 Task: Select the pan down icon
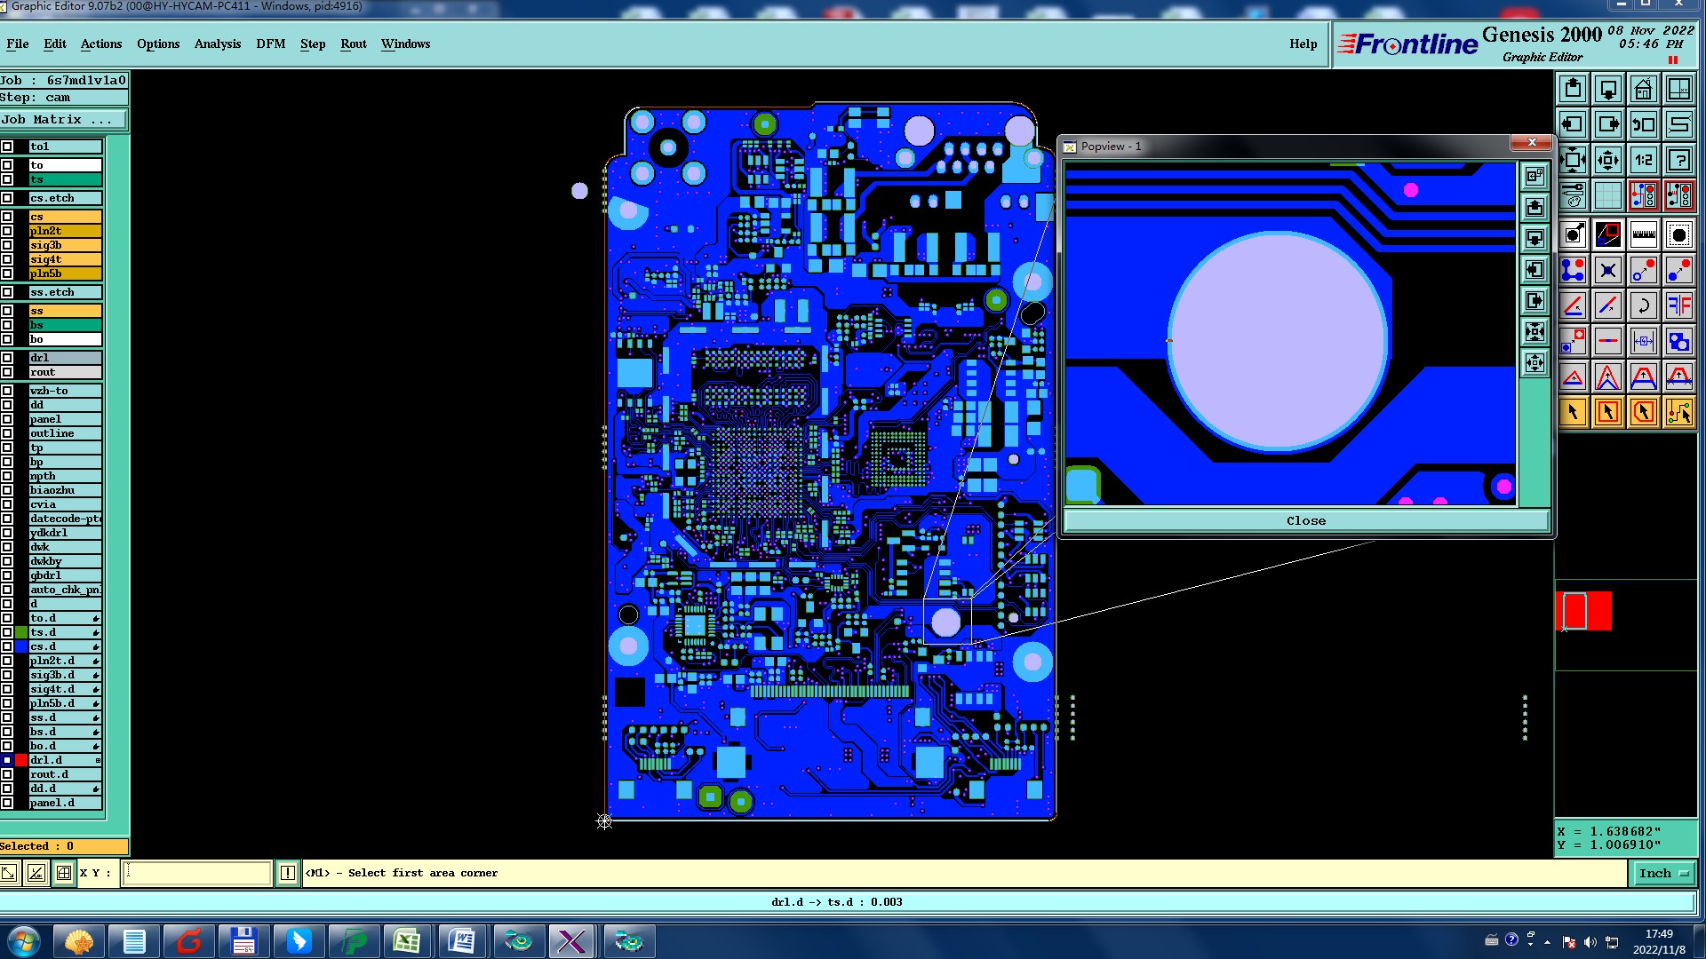1608,89
